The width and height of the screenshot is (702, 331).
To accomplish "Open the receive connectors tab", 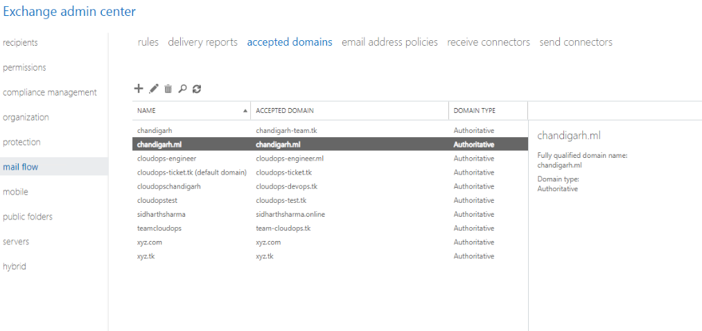I will tap(489, 42).
